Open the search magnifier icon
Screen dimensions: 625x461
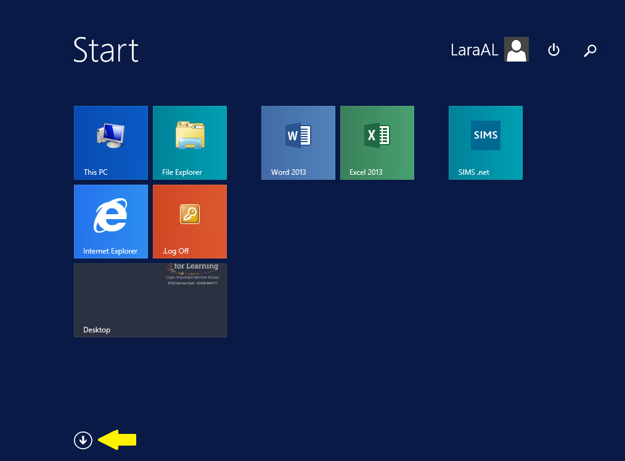(x=590, y=50)
